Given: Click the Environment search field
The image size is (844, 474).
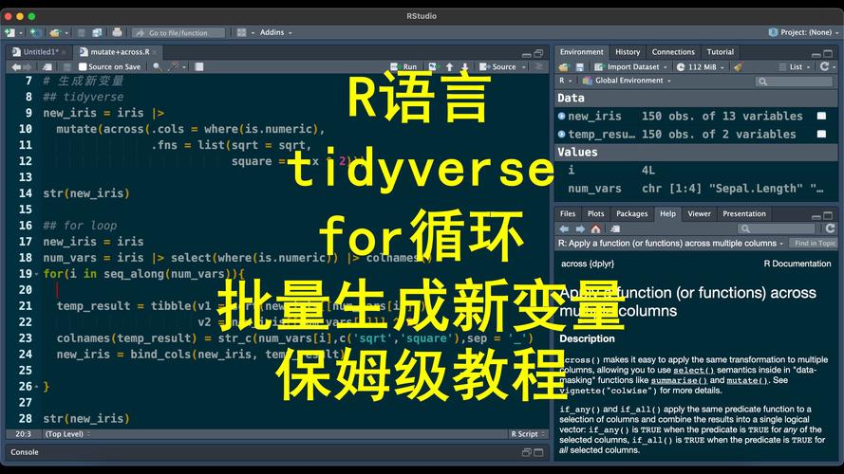Looking at the screenshot, I should 794,82.
